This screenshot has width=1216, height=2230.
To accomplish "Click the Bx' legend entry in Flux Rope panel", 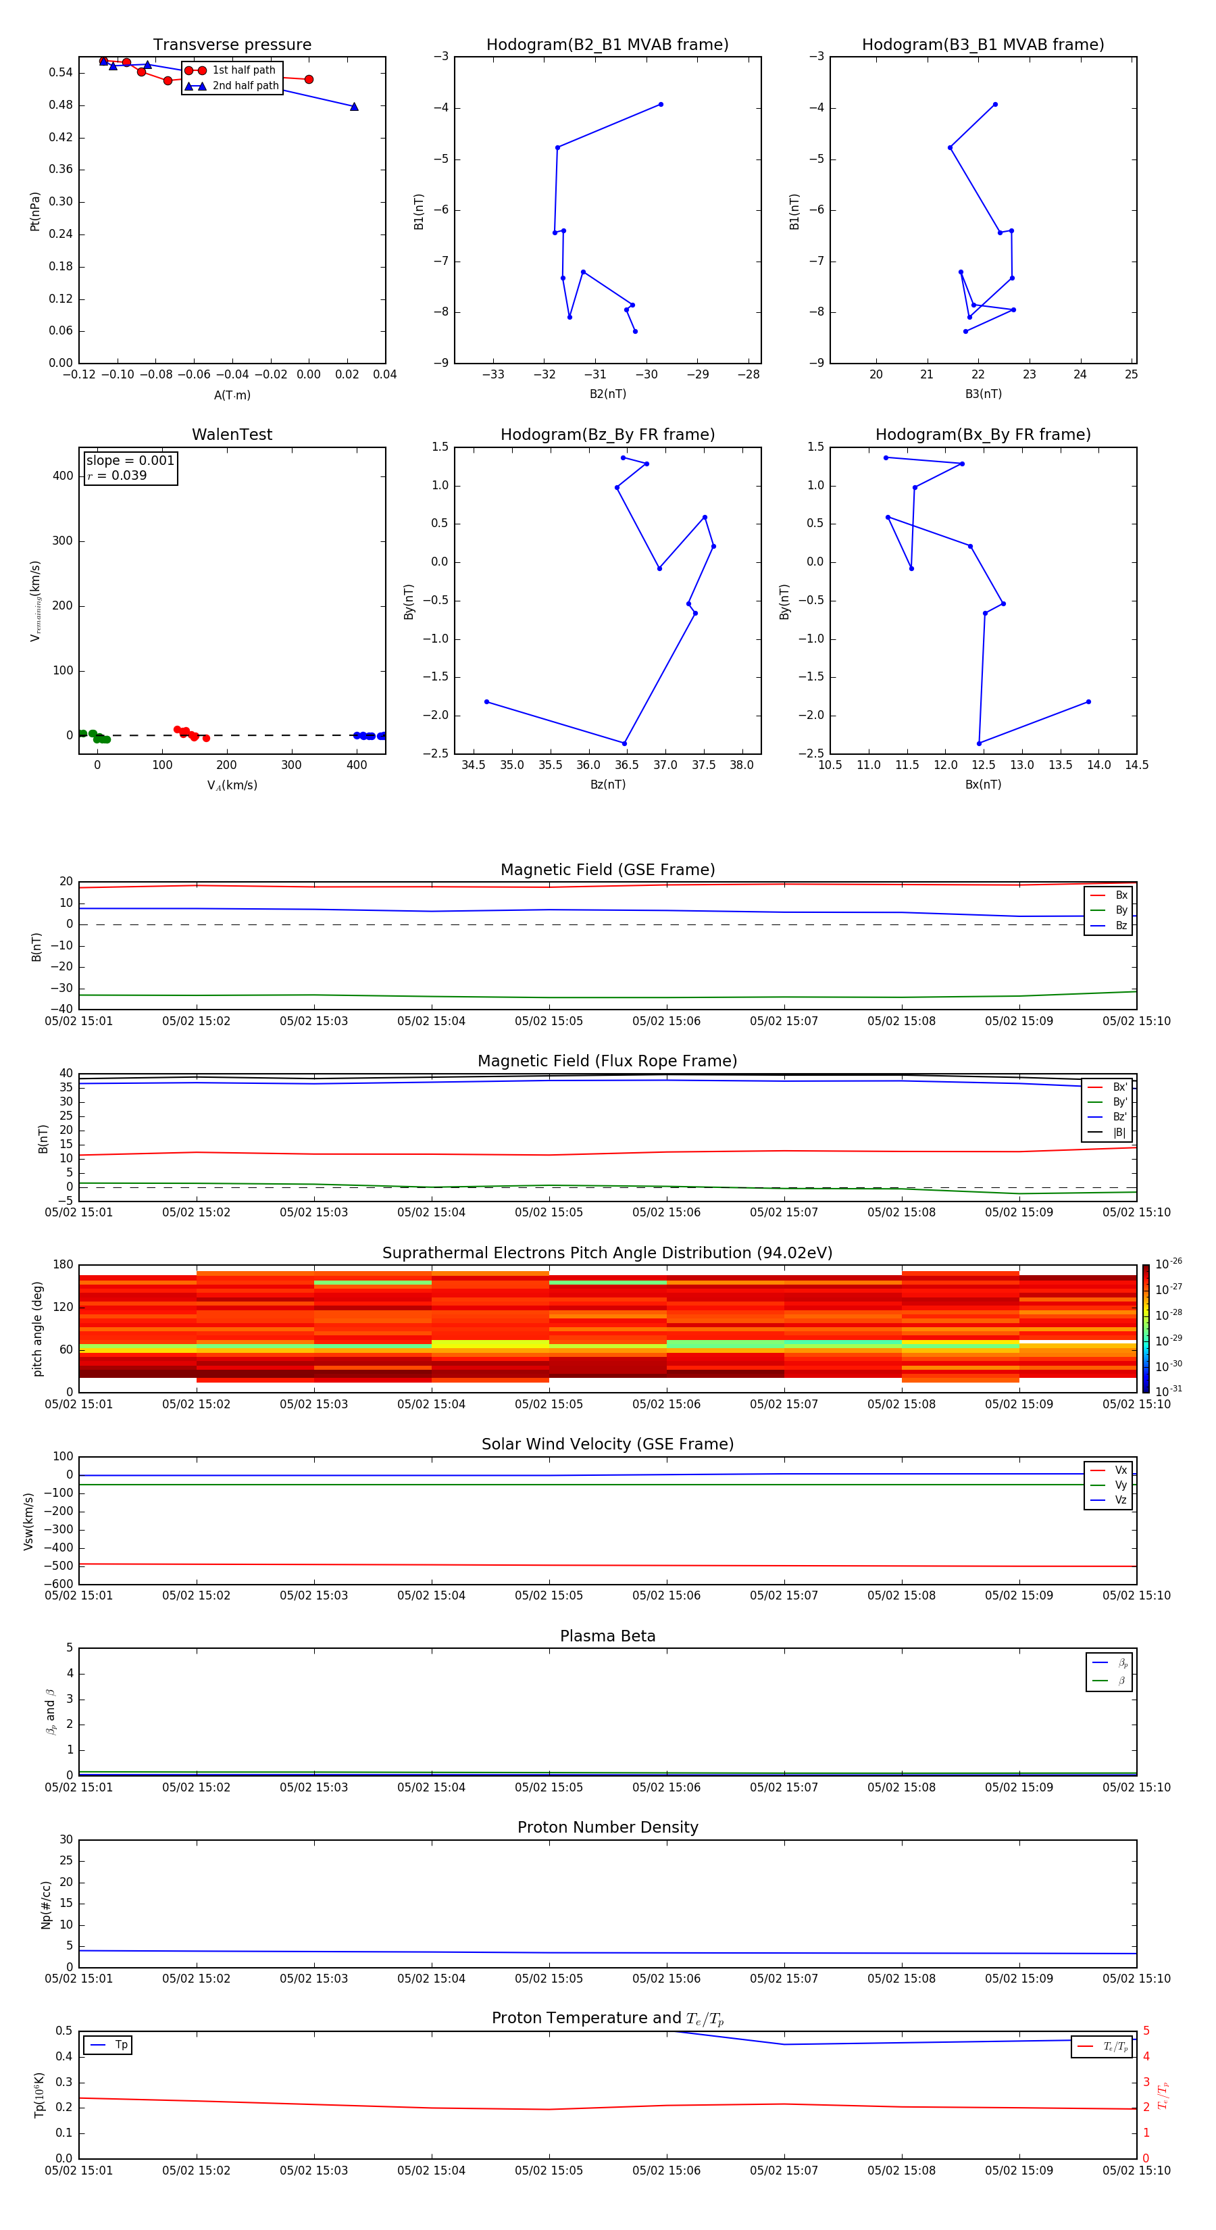I will pos(1107,1087).
